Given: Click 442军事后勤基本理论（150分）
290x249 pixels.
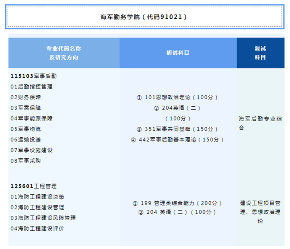Looking at the screenshot, I should (x=177, y=140).
